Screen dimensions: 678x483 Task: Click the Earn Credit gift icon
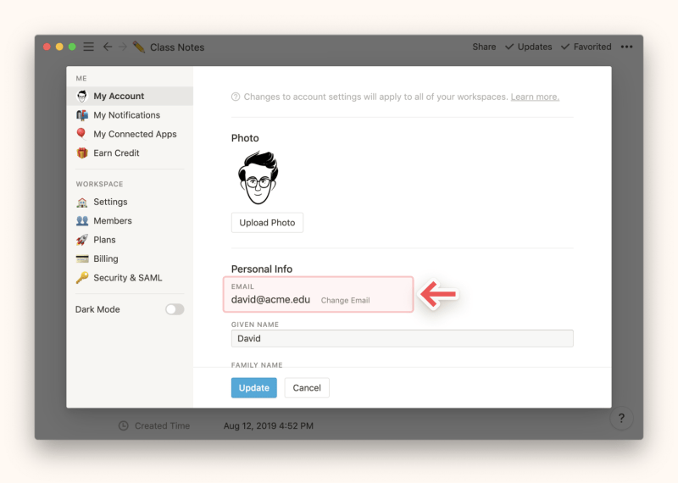click(82, 153)
